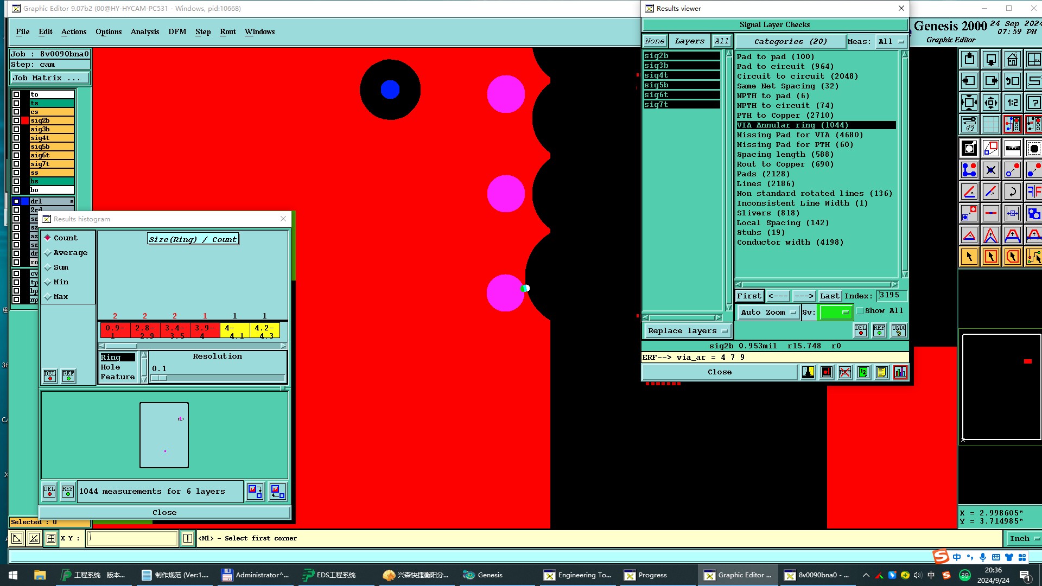The height and width of the screenshot is (586, 1042).
Task: Click the grid display icon
Action: (x=990, y=124)
